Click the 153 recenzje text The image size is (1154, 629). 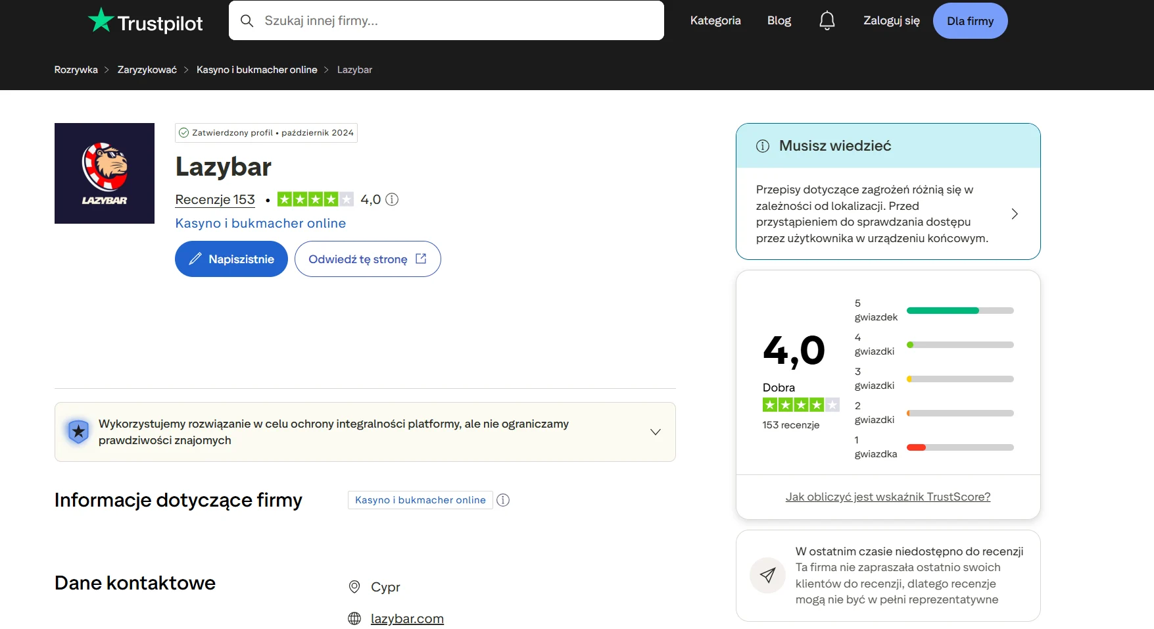coord(791,425)
